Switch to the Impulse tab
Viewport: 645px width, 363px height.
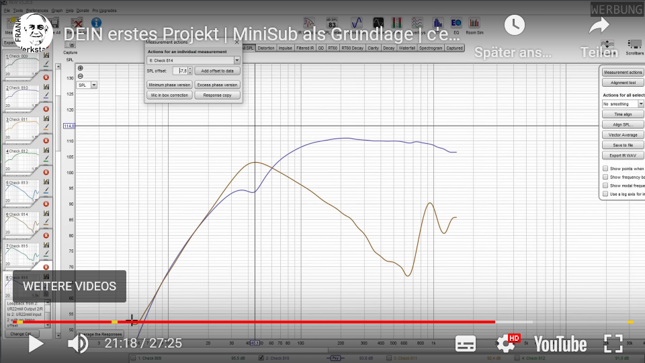tap(285, 48)
